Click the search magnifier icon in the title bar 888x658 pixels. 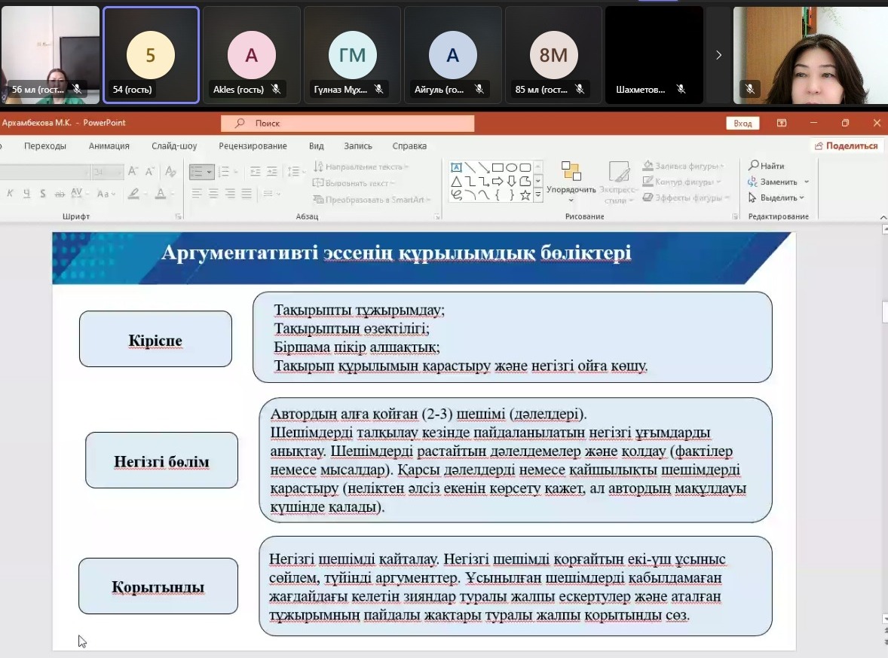point(240,123)
